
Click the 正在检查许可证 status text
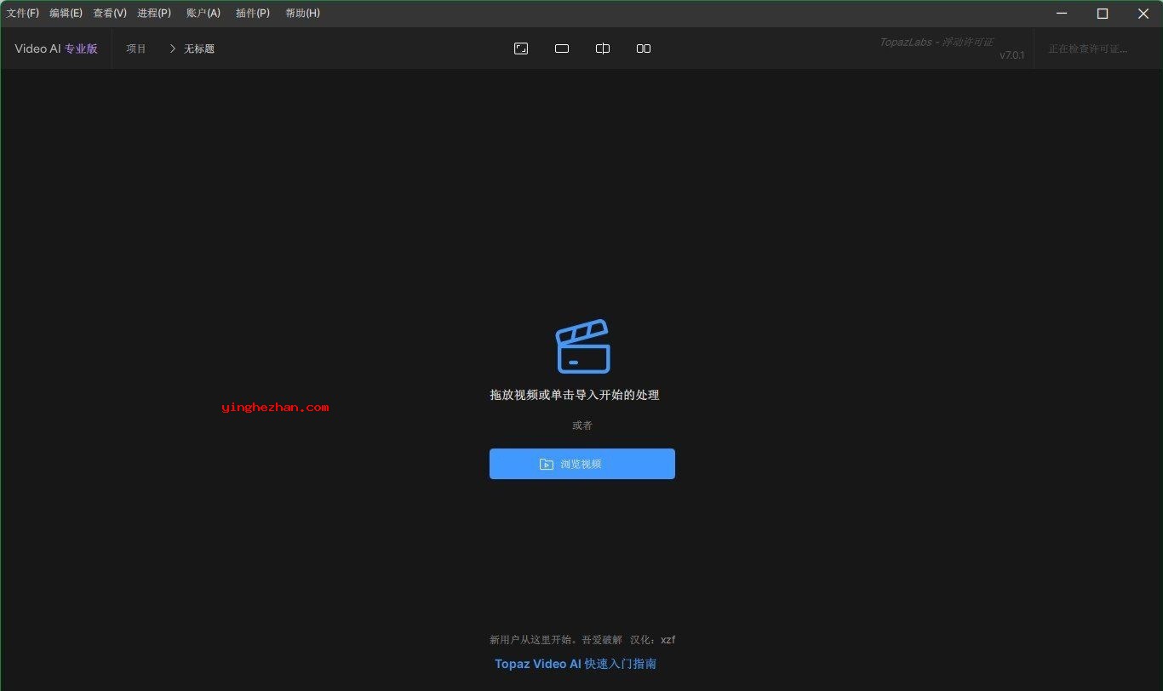pyautogui.click(x=1087, y=49)
